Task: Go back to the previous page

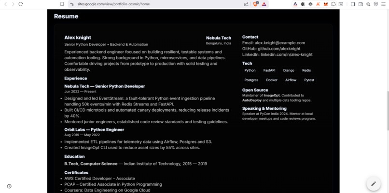Action: 5,4
